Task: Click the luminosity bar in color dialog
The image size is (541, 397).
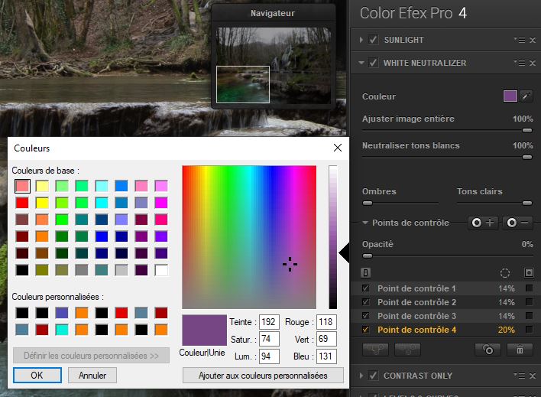Action: click(333, 237)
